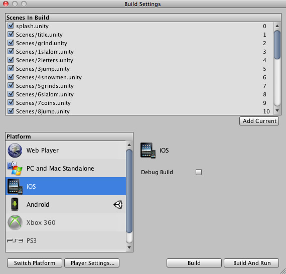Click the Xbox 360 logo icon
Image resolution: width=286 pixels, height=274 pixels.
[15, 222]
